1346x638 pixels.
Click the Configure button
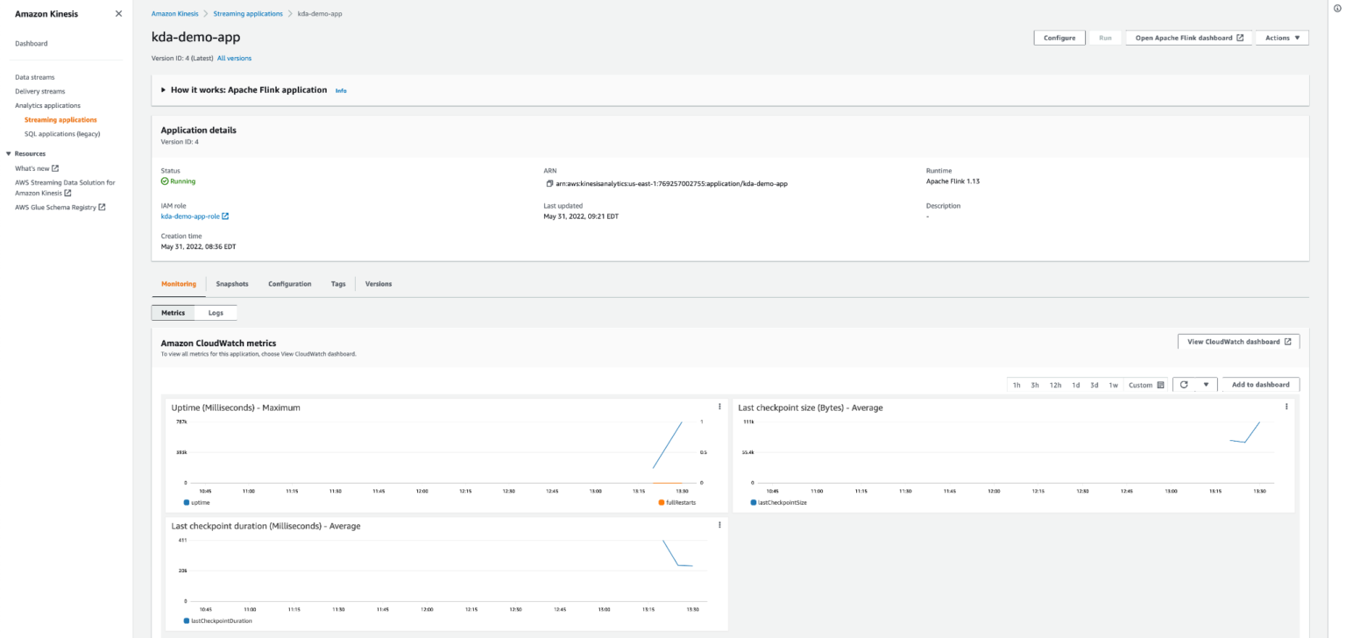click(x=1059, y=38)
